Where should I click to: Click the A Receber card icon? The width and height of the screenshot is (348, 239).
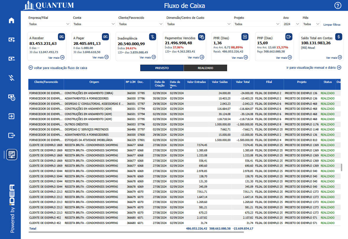coord(61,37)
